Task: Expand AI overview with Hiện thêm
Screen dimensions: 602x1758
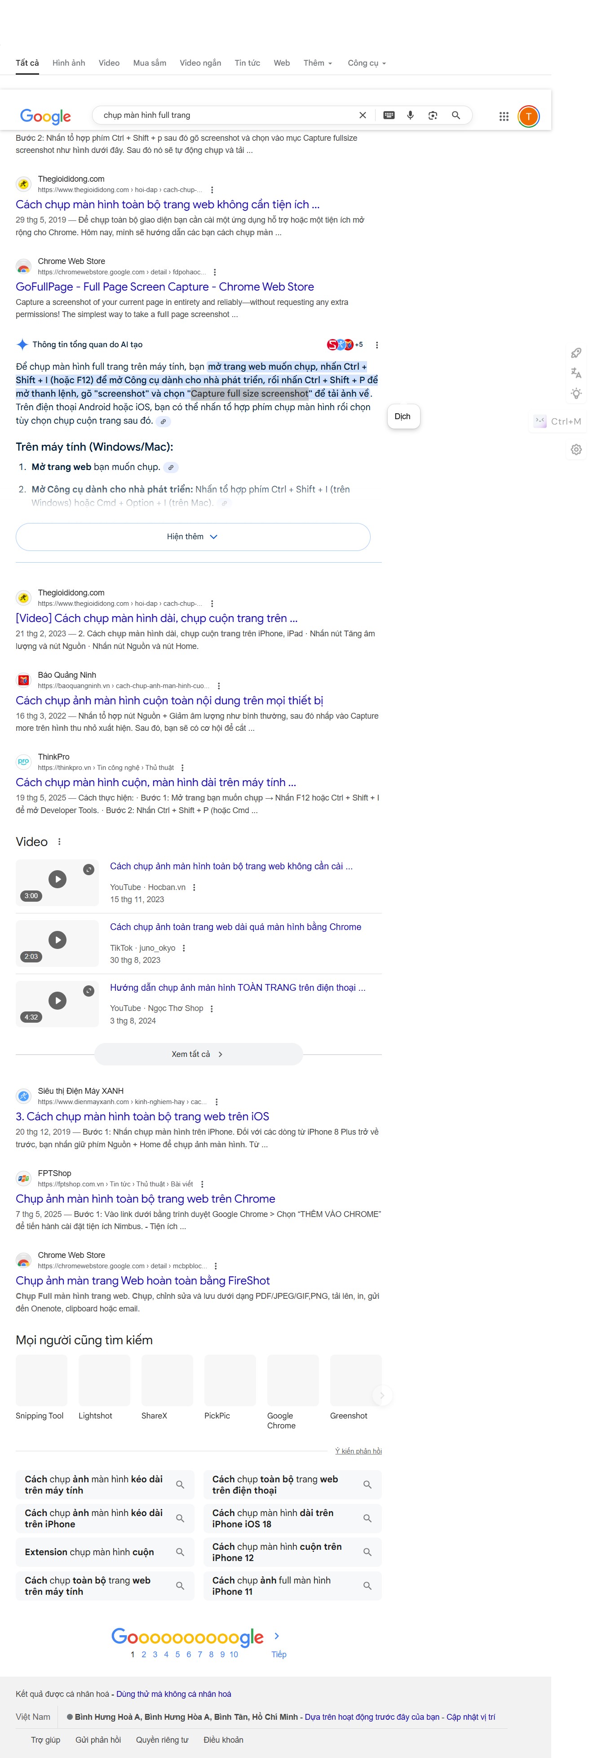Action: coord(193,537)
